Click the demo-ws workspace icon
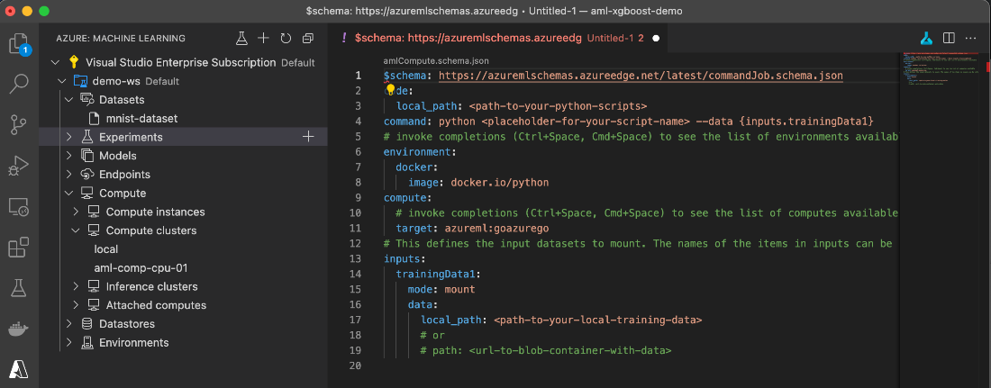This screenshot has width=991, height=388. pyautogui.click(x=79, y=81)
